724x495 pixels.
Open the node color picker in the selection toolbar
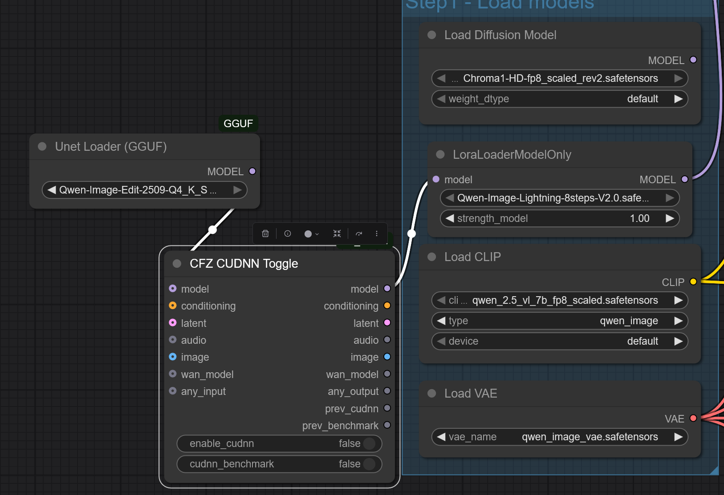(x=311, y=233)
